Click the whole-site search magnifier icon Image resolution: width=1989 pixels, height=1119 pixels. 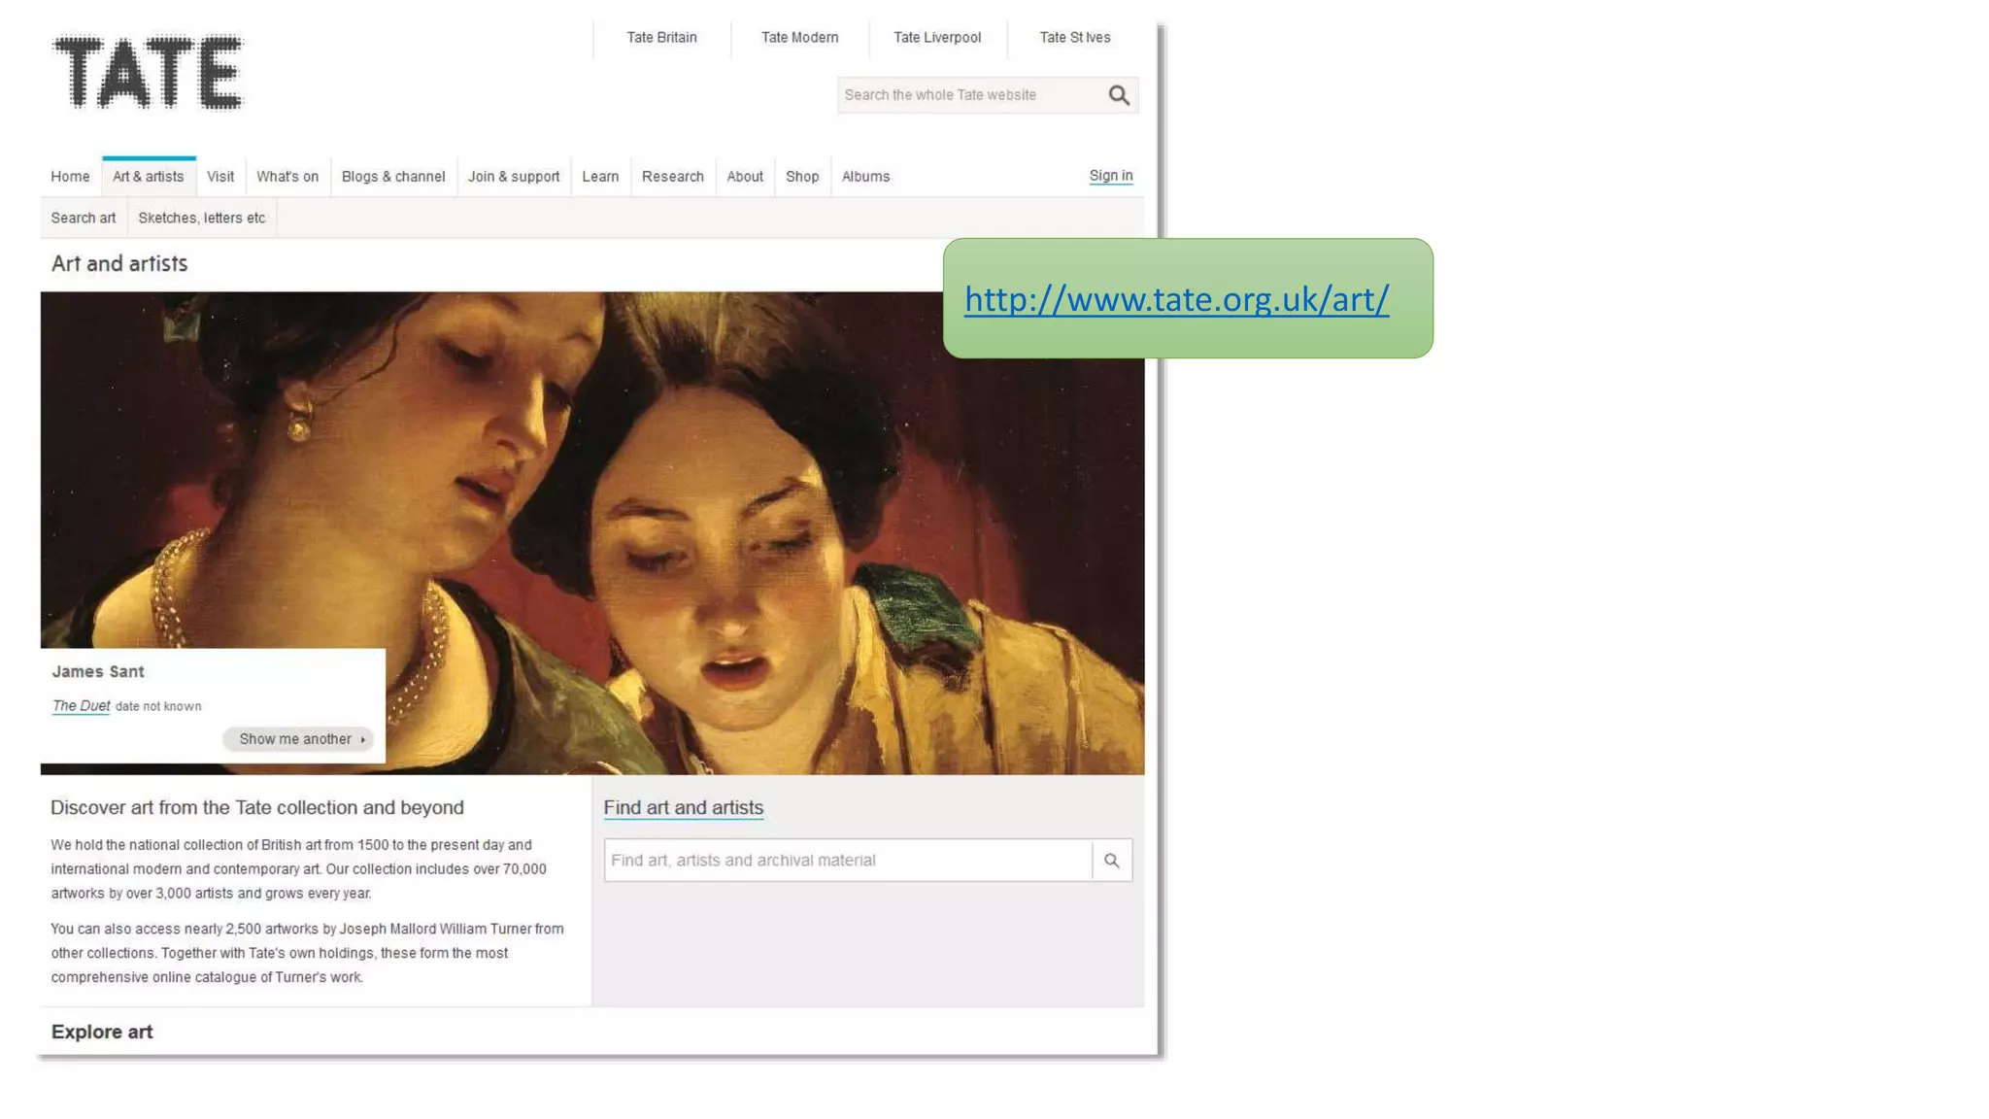pyautogui.click(x=1119, y=95)
